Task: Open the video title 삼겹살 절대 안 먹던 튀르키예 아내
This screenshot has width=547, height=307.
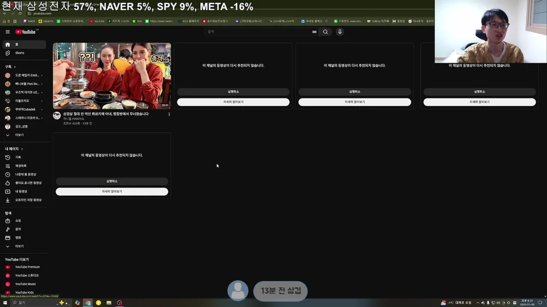Action: click(x=106, y=114)
